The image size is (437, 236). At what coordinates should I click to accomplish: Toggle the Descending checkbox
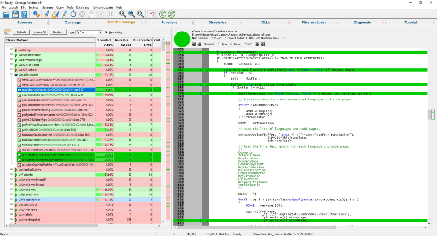pyautogui.click(x=106, y=32)
